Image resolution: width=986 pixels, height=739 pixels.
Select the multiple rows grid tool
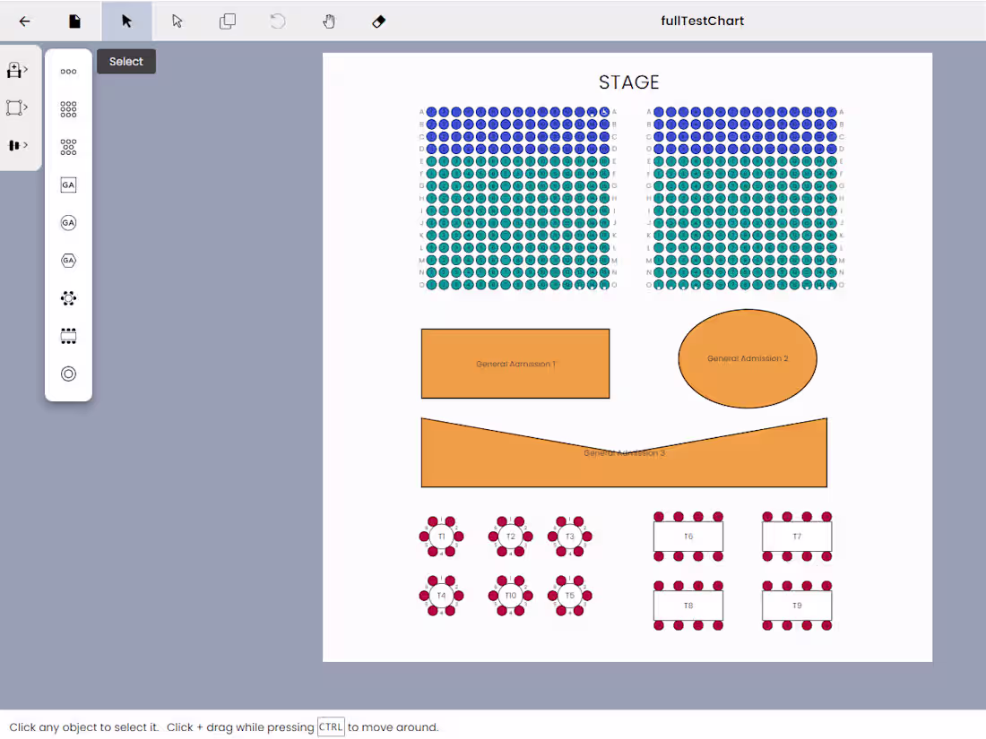(x=68, y=109)
